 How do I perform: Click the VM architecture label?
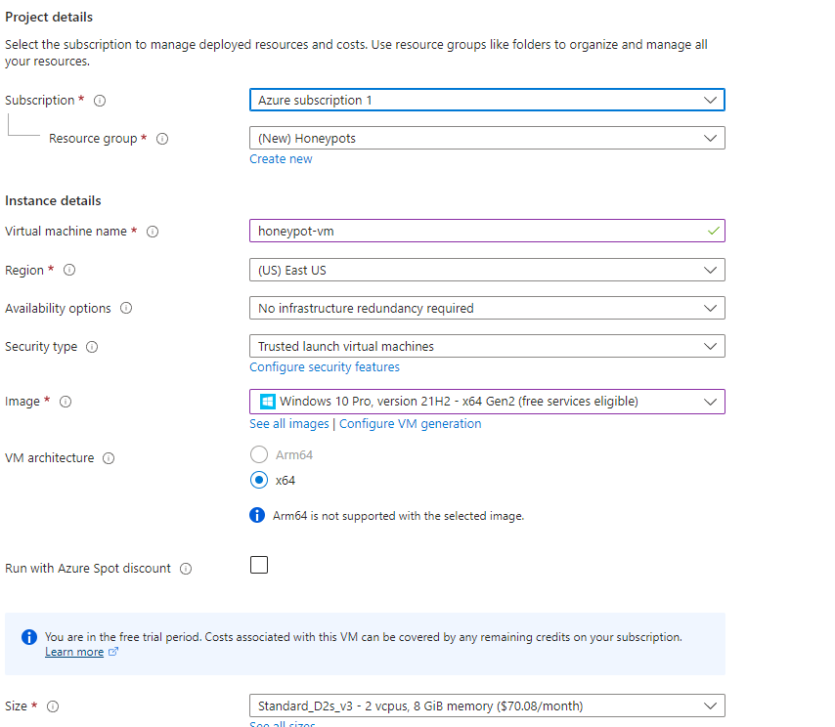(x=50, y=458)
